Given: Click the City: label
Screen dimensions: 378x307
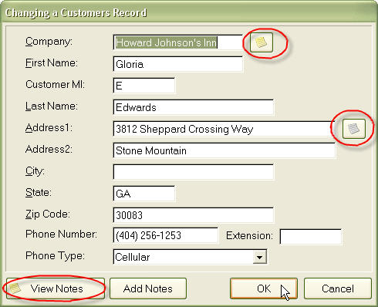Looking at the screenshot, I should pos(35,171).
